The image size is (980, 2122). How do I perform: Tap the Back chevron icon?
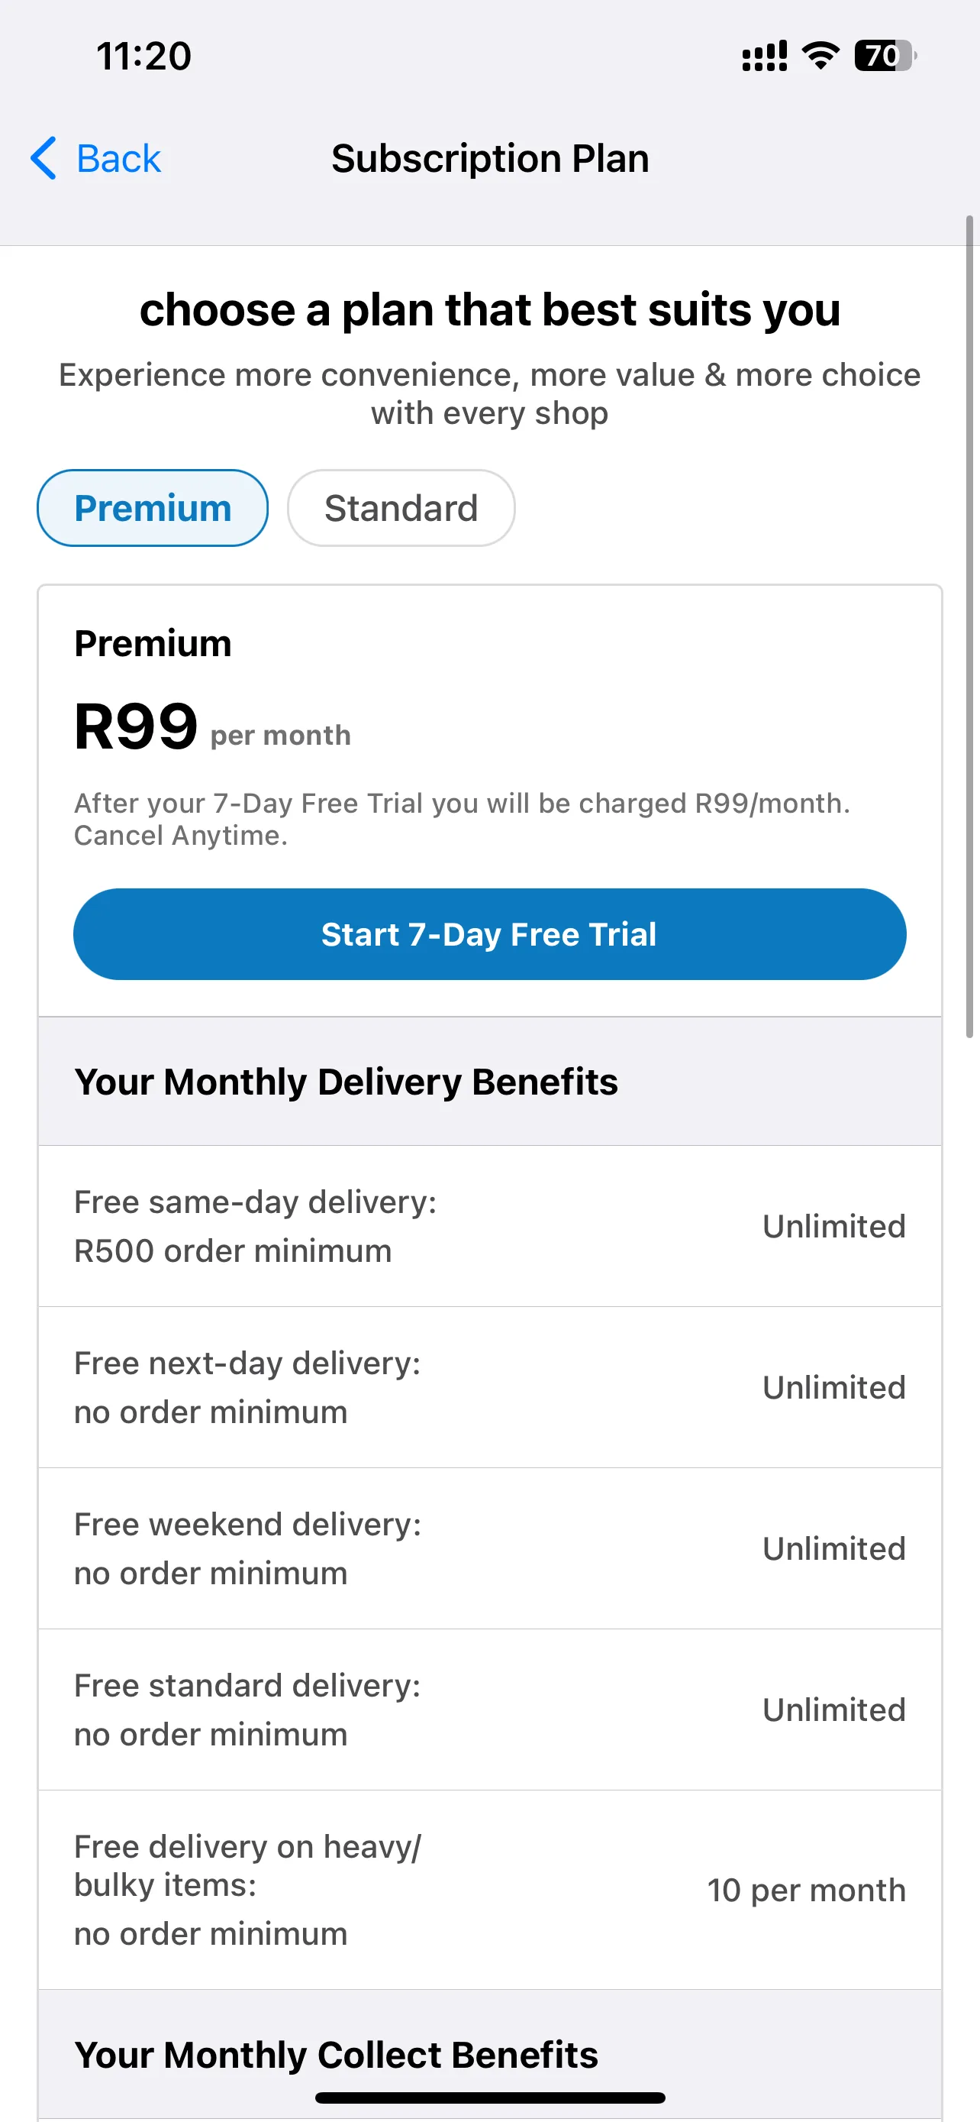pos(44,158)
